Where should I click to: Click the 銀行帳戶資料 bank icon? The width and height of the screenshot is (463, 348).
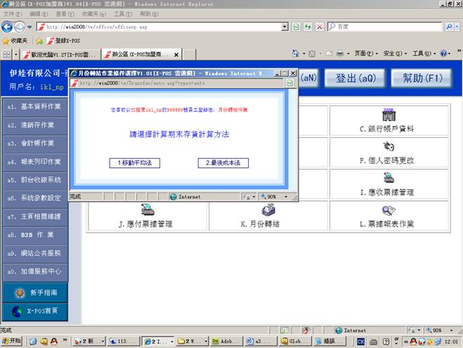(x=386, y=115)
